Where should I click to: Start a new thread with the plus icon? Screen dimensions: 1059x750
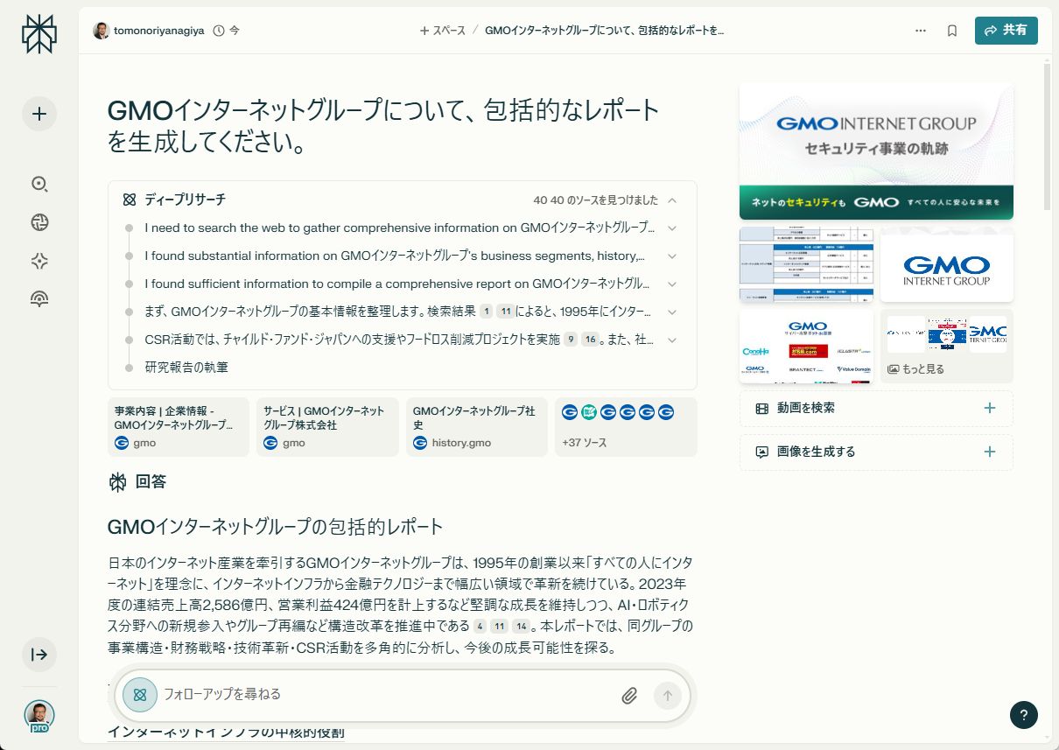point(39,114)
